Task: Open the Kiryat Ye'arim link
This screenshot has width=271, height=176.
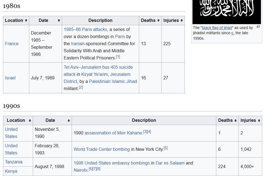Action: click(95, 74)
